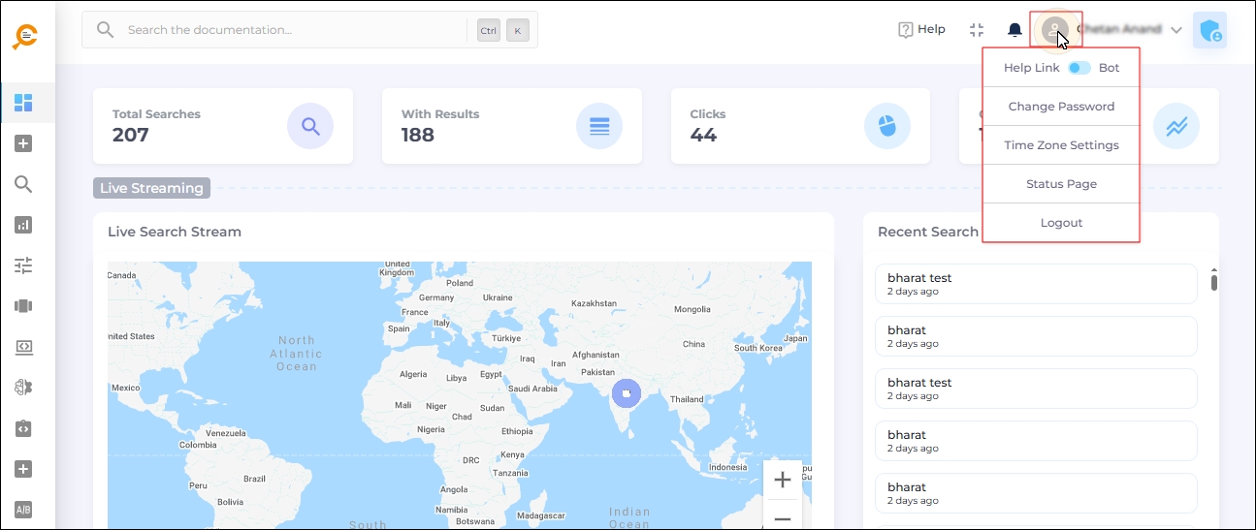This screenshot has width=1256, height=530.
Task: Click the notification bell icon
Action: (x=1014, y=30)
